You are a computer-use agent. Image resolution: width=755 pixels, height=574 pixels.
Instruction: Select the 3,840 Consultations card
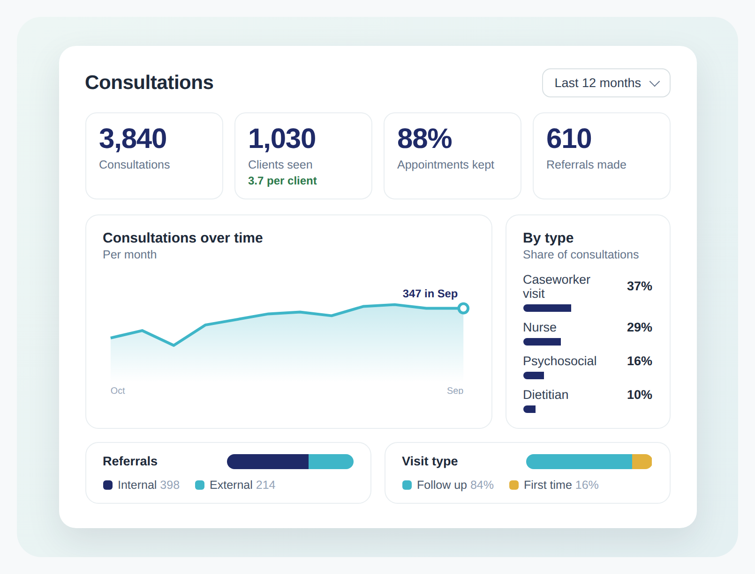click(x=154, y=156)
